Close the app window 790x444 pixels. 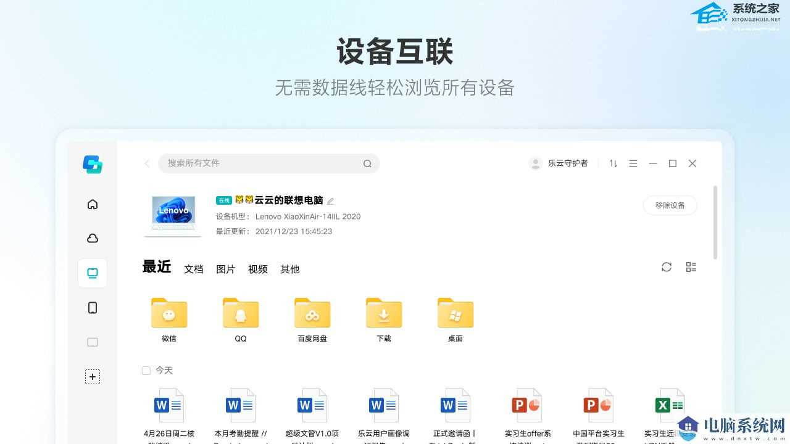click(x=692, y=163)
